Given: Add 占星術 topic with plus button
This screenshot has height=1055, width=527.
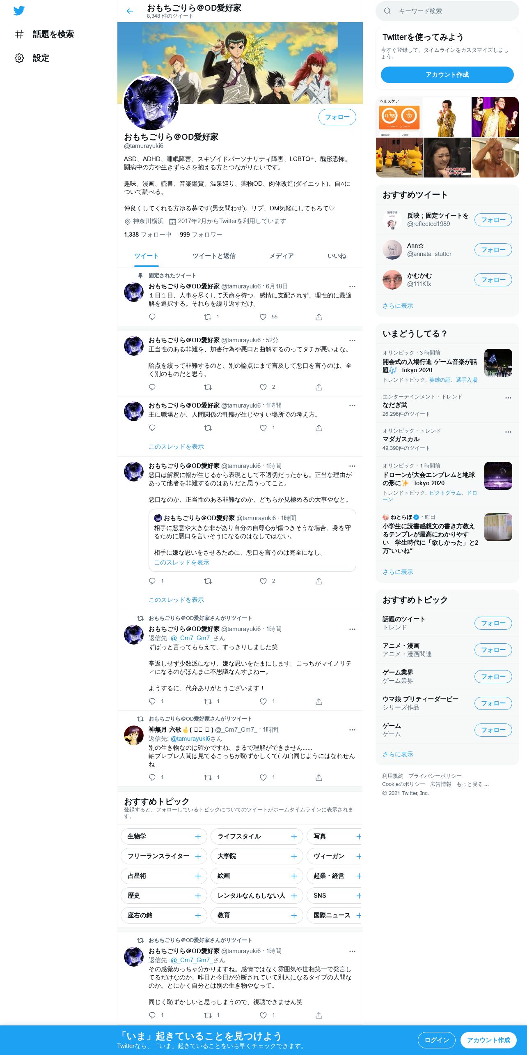Looking at the screenshot, I should point(198,876).
